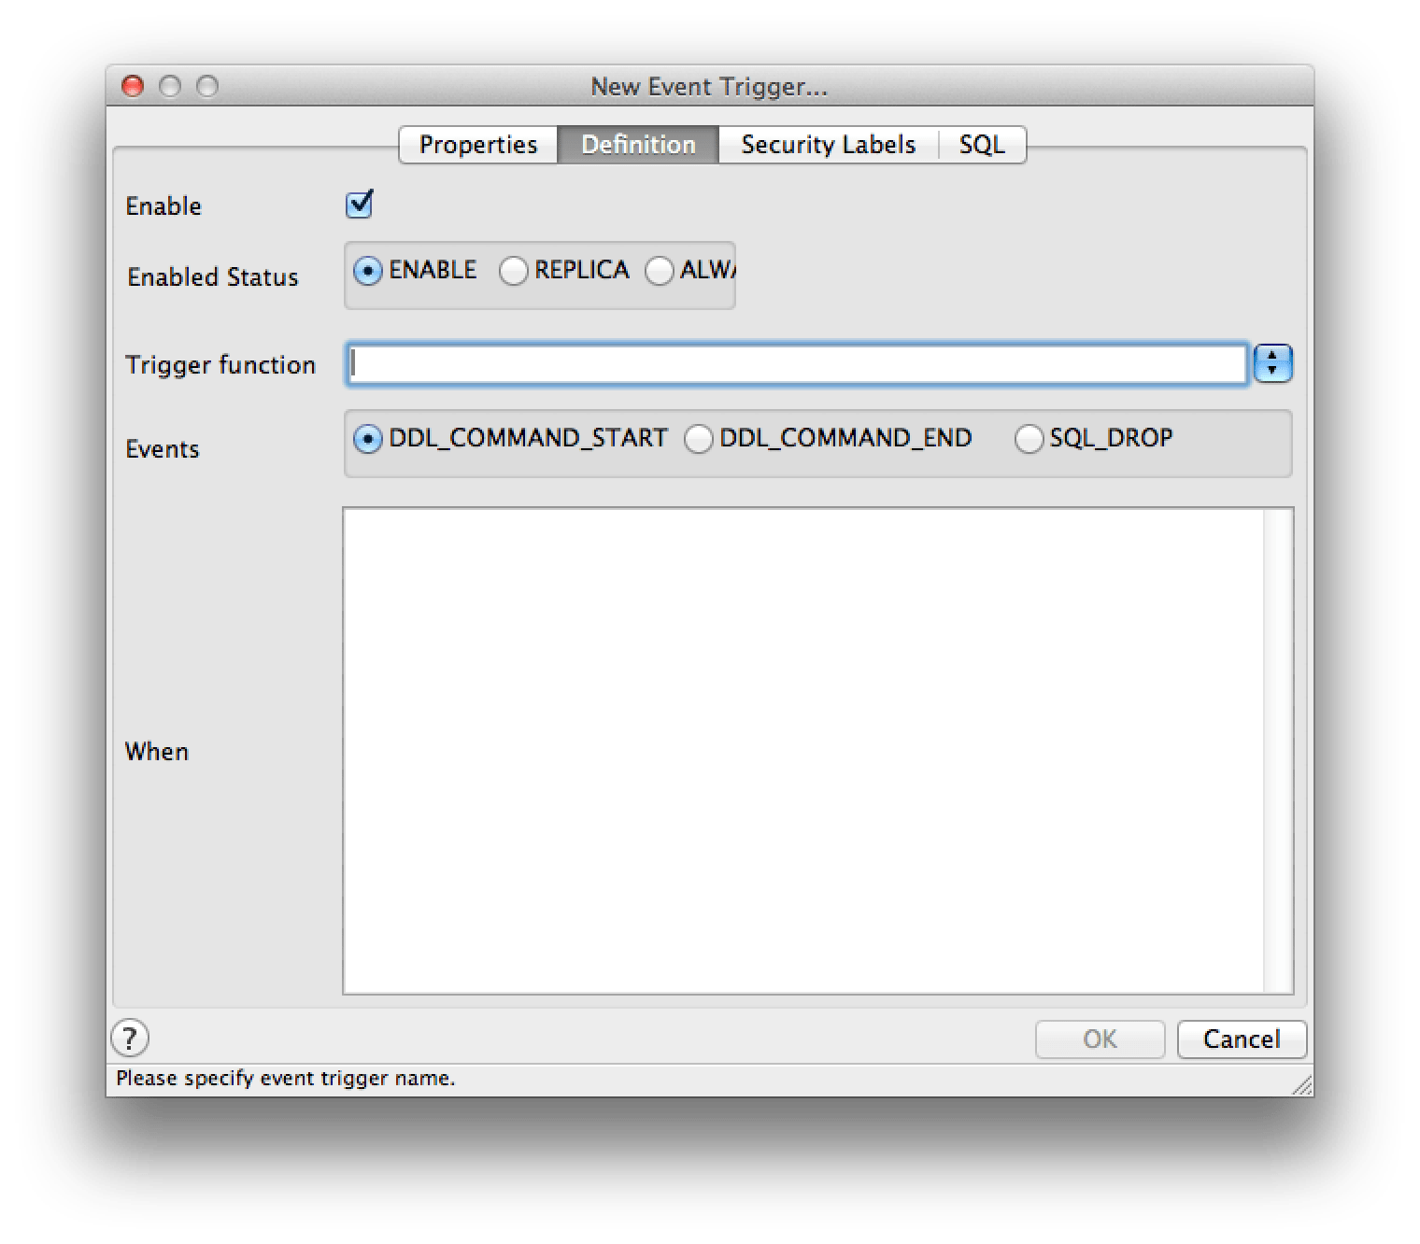Click the greyed-out OK button
This screenshot has height=1244, width=1420.
(x=1100, y=1039)
